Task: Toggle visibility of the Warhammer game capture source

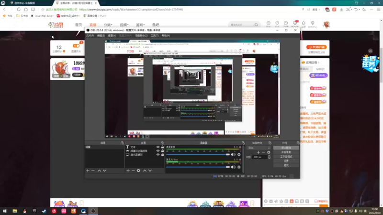Action: point(158,151)
